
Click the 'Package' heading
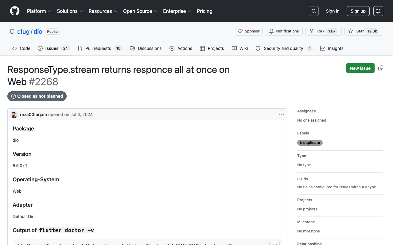point(23,129)
